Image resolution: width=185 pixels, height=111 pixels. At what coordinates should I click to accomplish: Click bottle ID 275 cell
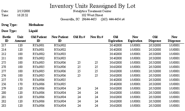[4, 62]
